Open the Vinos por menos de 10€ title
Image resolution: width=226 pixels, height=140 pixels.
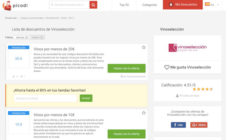(54, 115)
